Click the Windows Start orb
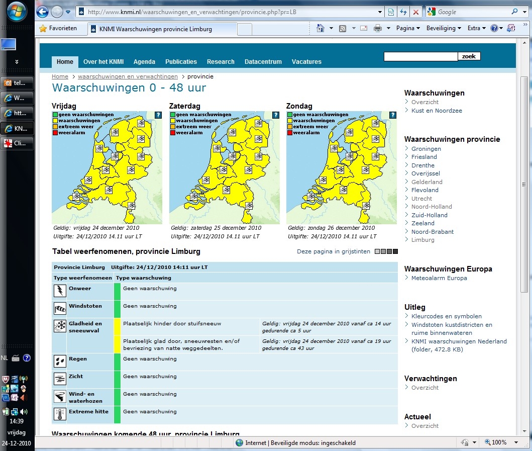Screen dimensions: 532x451 (x=17, y=11)
